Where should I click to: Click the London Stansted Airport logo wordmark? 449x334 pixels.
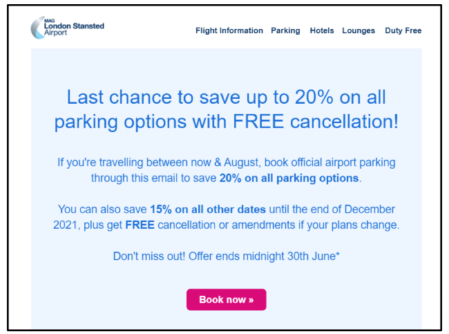(x=74, y=29)
